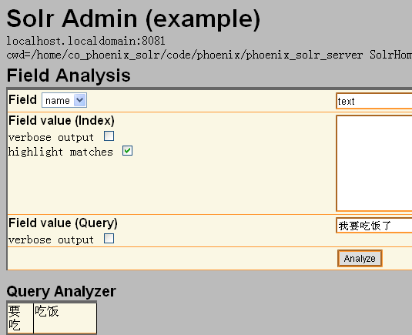The width and height of the screenshot is (412, 335).
Task: Click the "Field value (Index)" label
Action: click(62, 121)
